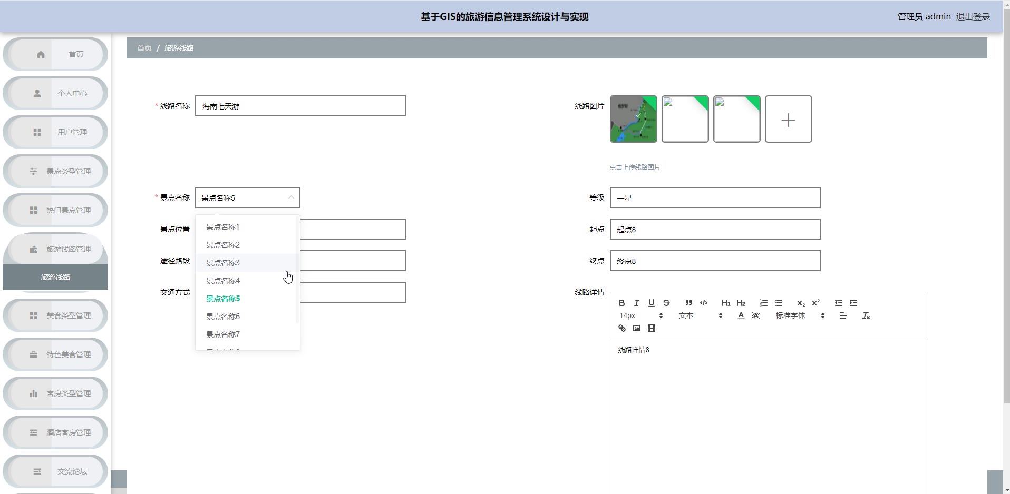The height and width of the screenshot is (494, 1010).
Task: Toggle bold formatting in editor
Action: [621, 303]
